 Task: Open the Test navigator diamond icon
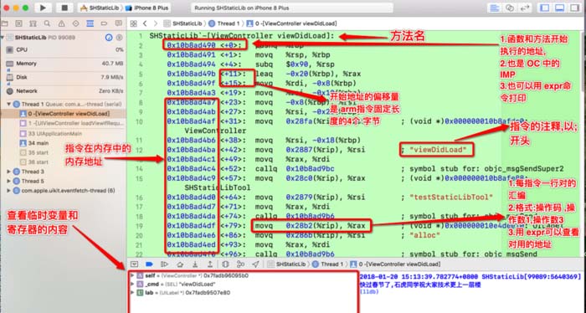[x=75, y=23]
